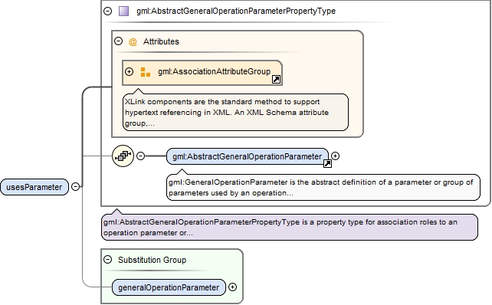
Task: Select gml:AbstractGeneralOperationParameter element node
Action: [x=248, y=156]
